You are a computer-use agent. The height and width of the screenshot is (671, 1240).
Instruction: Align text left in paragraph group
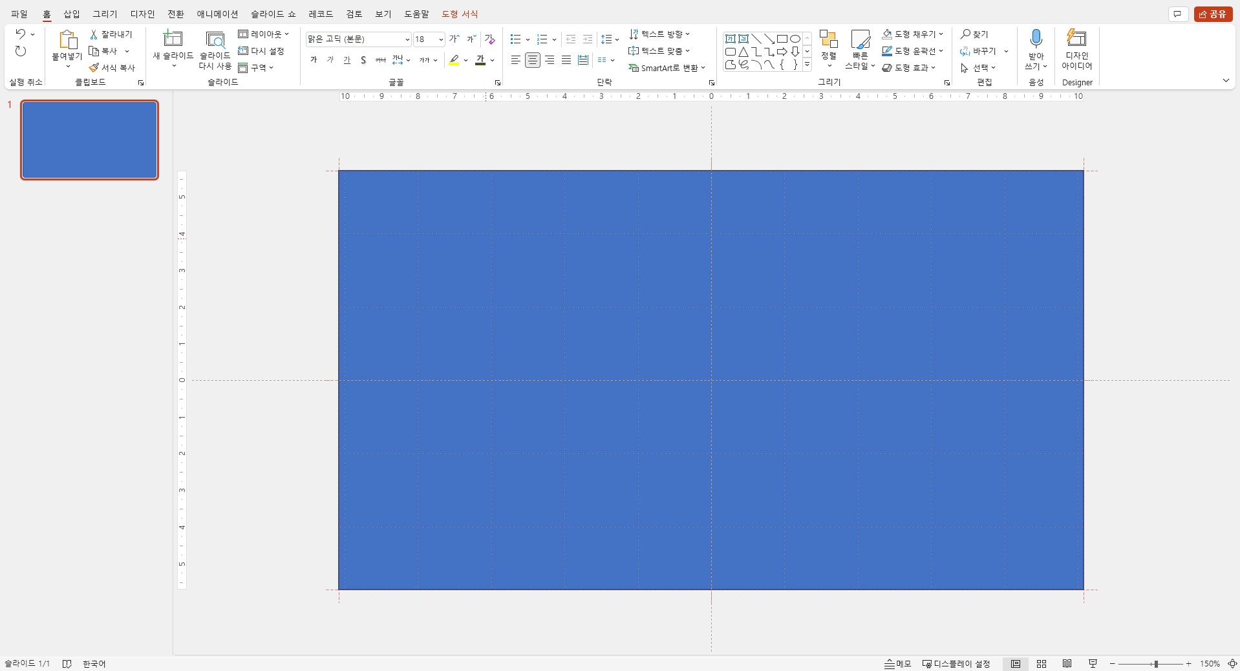pos(516,60)
